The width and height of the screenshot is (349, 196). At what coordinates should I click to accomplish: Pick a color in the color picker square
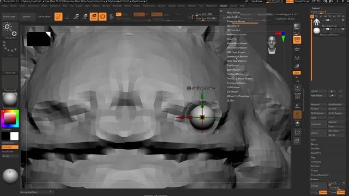pyautogui.click(x=10, y=118)
